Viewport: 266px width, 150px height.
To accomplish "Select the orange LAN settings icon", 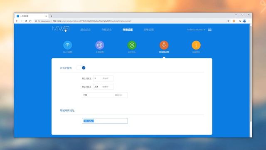I will tap(164, 45).
